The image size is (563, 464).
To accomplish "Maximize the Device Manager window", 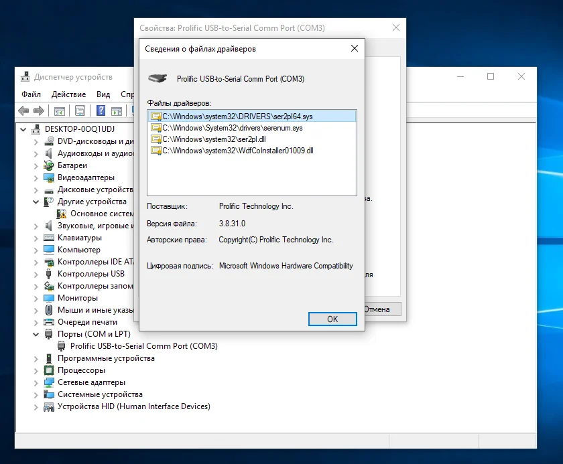I will 491,76.
